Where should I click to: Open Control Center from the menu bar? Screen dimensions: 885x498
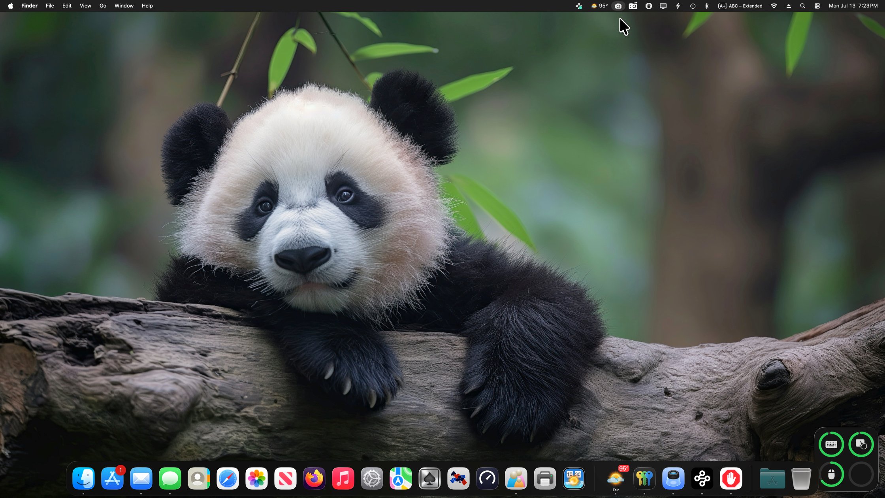click(817, 6)
